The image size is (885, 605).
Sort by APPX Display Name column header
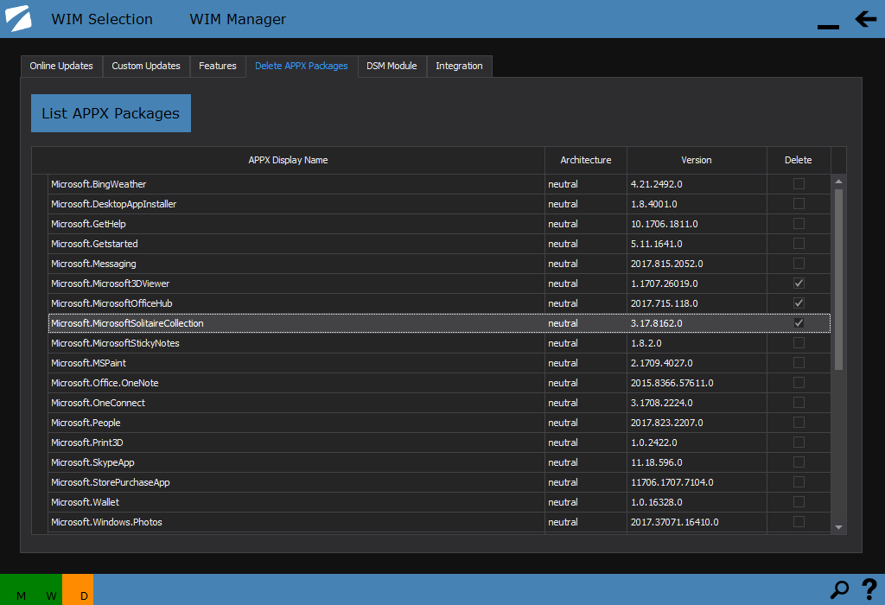(288, 160)
